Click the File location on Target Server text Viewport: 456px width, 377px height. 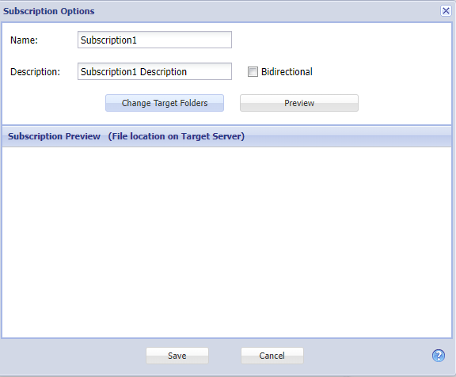177,136
